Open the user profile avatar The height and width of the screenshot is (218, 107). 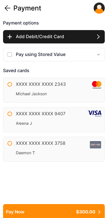click(x=99, y=8)
